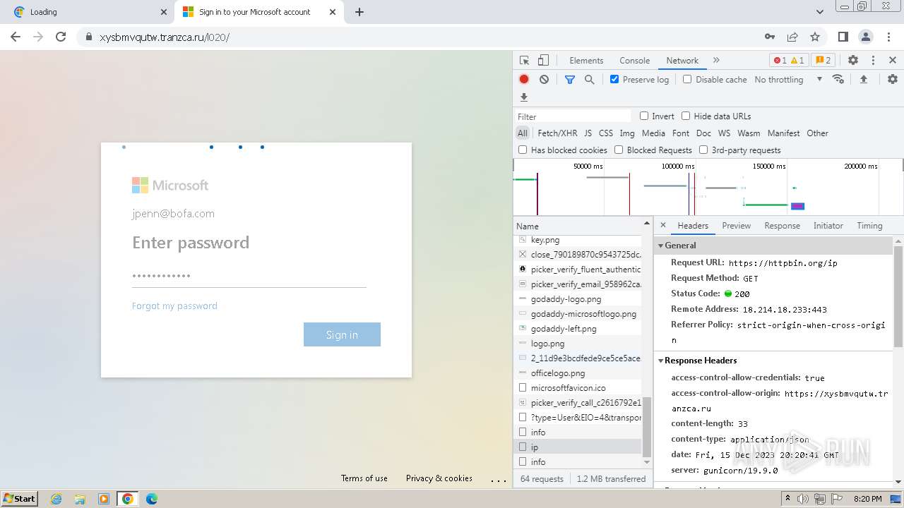
Task: Open File Explorer from taskbar
Action: coord(80,499)
